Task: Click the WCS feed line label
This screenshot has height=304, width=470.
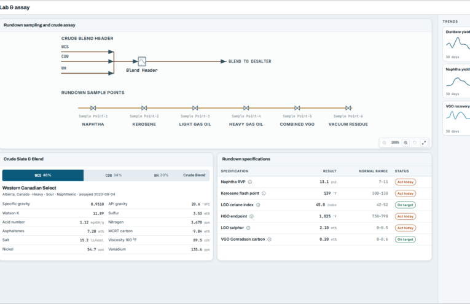Action: coord(65,47)
